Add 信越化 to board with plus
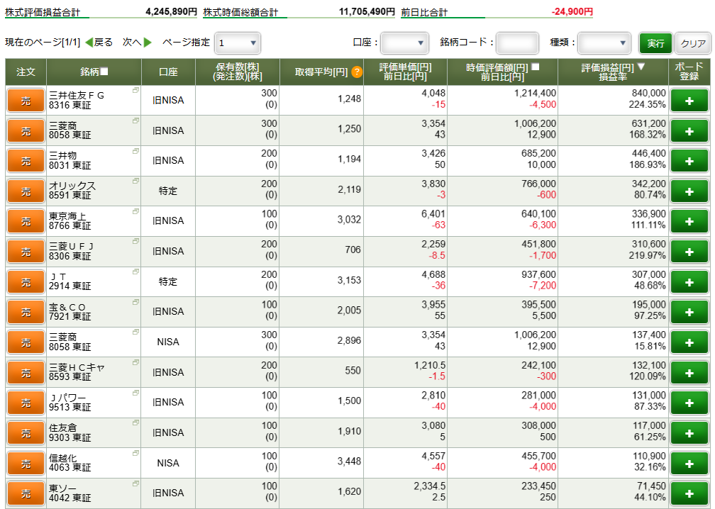 click(x=689, y=464)
